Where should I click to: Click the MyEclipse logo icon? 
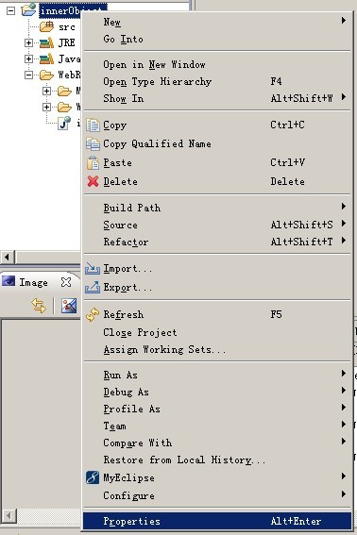click(93, 477)
